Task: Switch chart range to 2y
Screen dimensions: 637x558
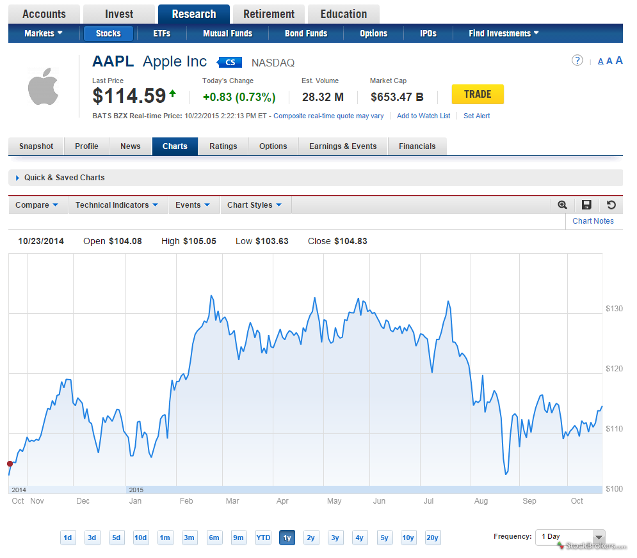Action: [310, 538]
